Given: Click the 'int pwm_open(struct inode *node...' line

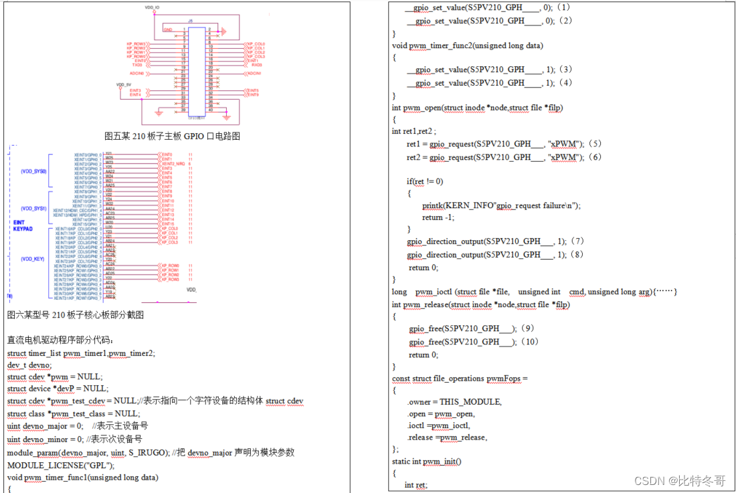Looking at the screenshot, I should 477,108.
